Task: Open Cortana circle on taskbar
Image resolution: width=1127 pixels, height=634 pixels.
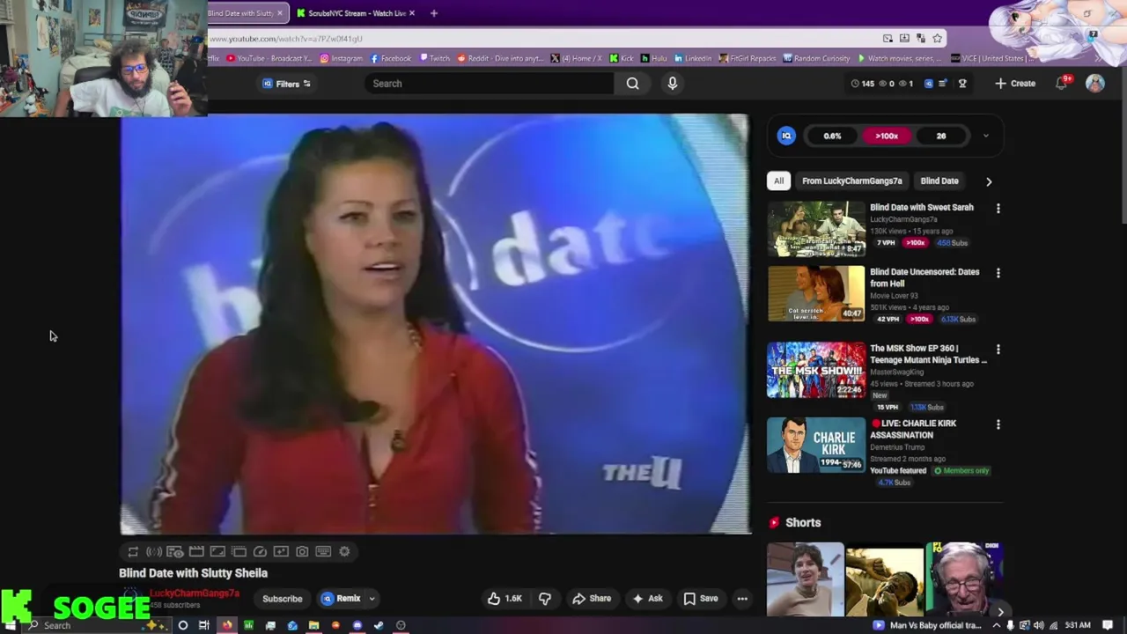Action: (x=182, y=626)
